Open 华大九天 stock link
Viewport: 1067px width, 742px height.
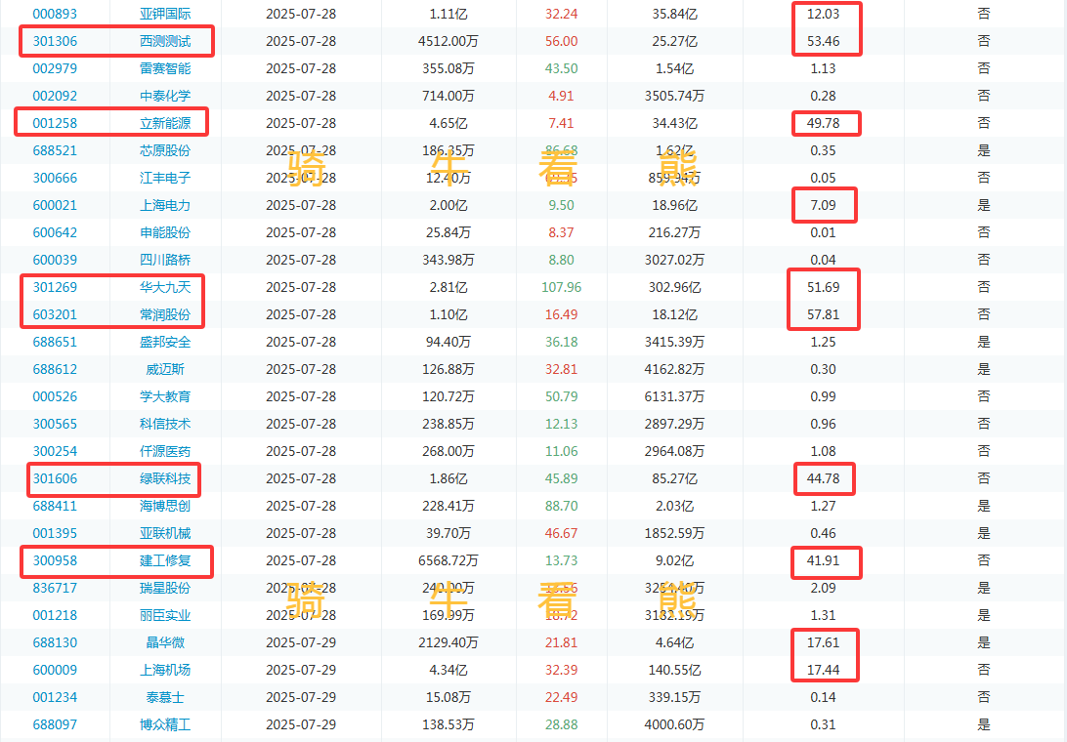point(165,287)
